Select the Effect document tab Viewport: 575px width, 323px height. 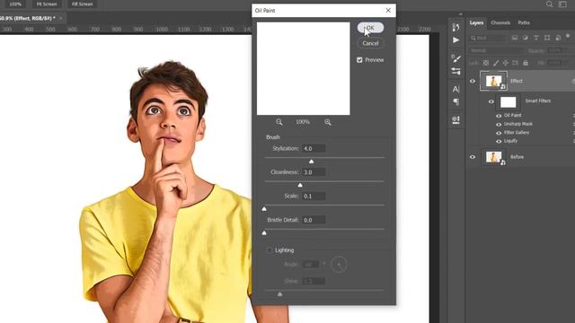(x=28, y=18)
